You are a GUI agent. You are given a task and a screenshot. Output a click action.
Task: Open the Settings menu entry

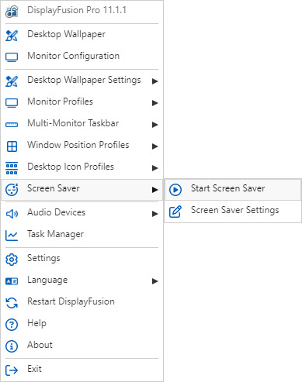[x=82, y=260]
